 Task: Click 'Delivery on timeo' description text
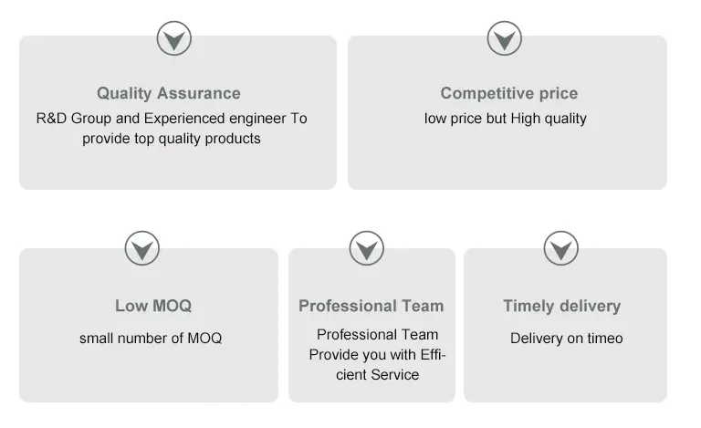coord(566,339)
